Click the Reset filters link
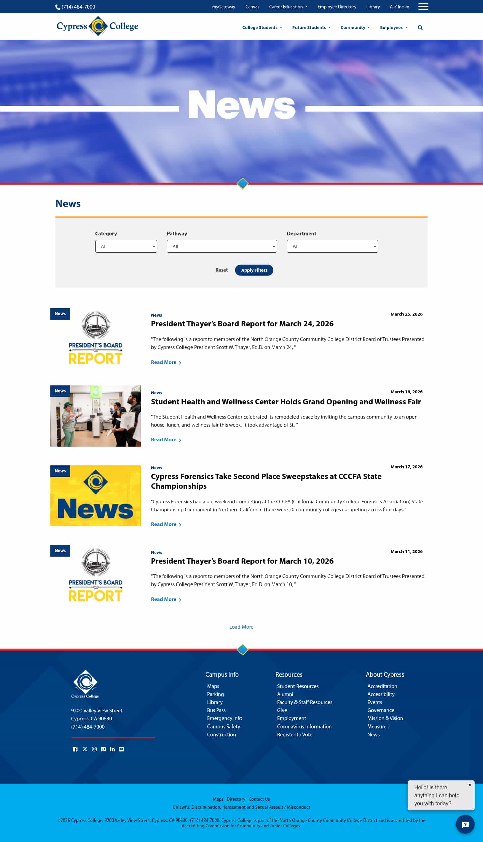This screenshot has height=842, width=483. 222,270
